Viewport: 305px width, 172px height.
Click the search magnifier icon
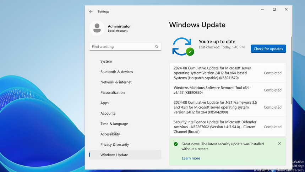pyautogui.click(x=157, y=47)
